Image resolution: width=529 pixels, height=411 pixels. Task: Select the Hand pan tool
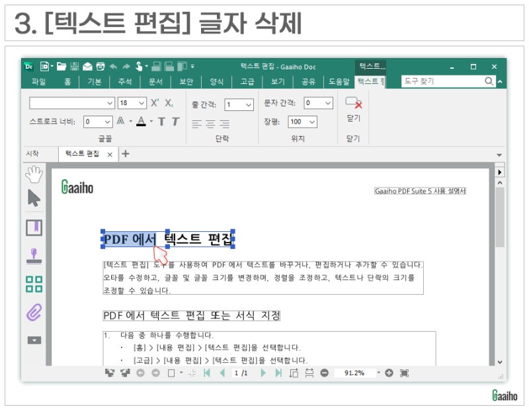pos(34,174)
